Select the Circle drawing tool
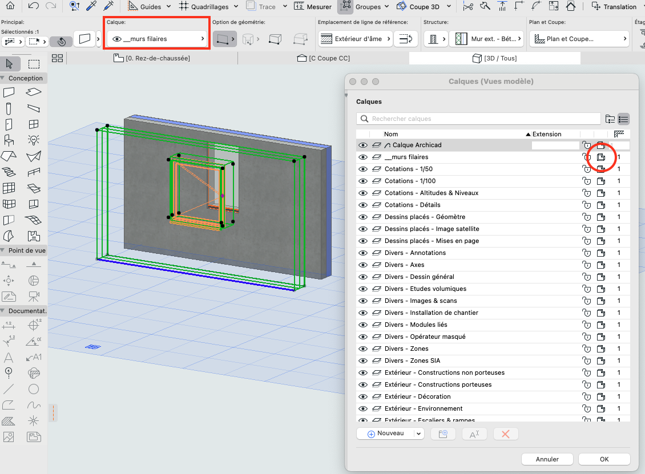This screenshot has height=474, width=645. [x=34, y=389]
